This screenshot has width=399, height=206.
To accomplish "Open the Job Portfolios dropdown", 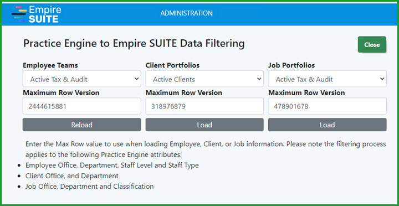I will [x=327, y=79].
